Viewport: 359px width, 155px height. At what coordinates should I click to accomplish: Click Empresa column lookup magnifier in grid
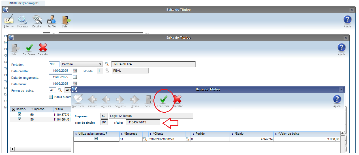point(145,139)
